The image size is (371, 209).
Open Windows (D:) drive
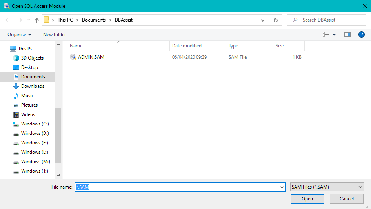click(x=35, y=133)
